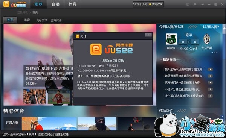
Task: Select third match carousel dot
Action: (217, 53)
